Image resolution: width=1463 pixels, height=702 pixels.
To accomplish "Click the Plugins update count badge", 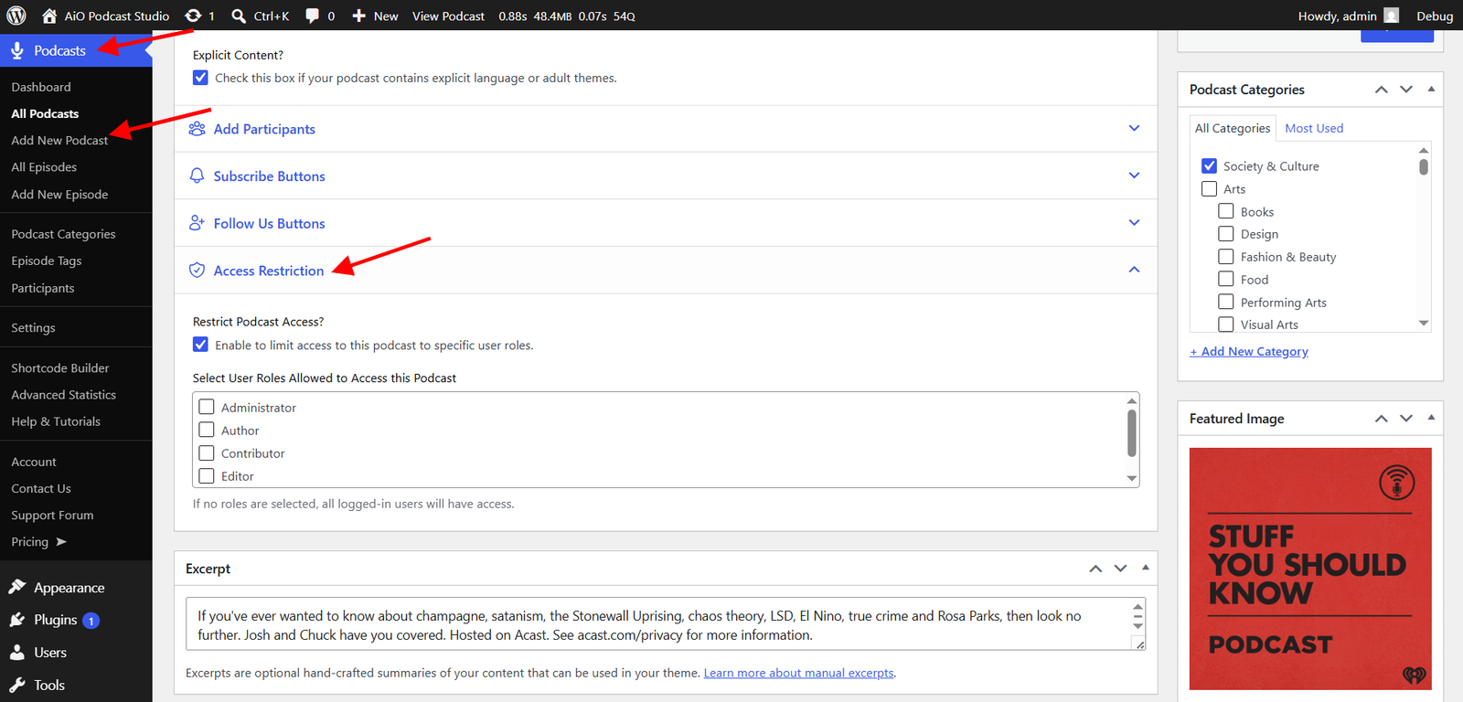I will (x=91, y=621).
